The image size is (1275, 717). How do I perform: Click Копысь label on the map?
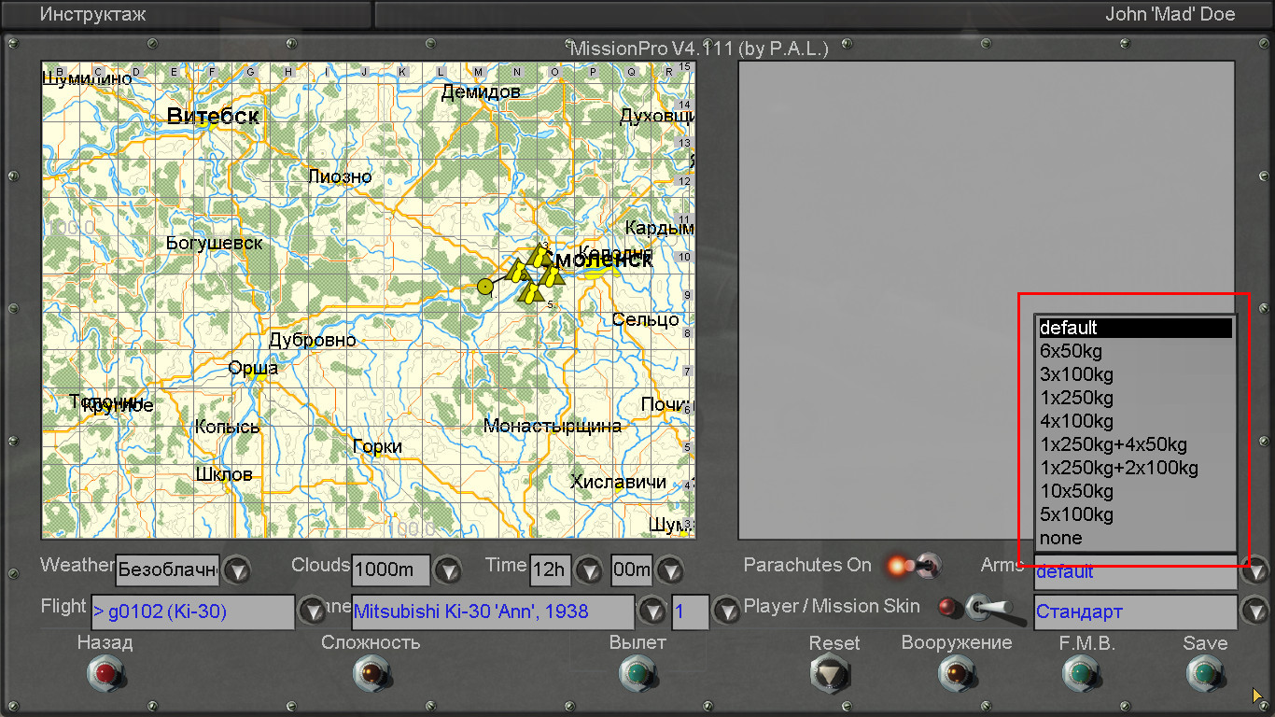click(227, 427)
